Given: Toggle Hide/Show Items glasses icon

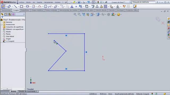Looking at the screenshot, I should [x=103, y=15].
